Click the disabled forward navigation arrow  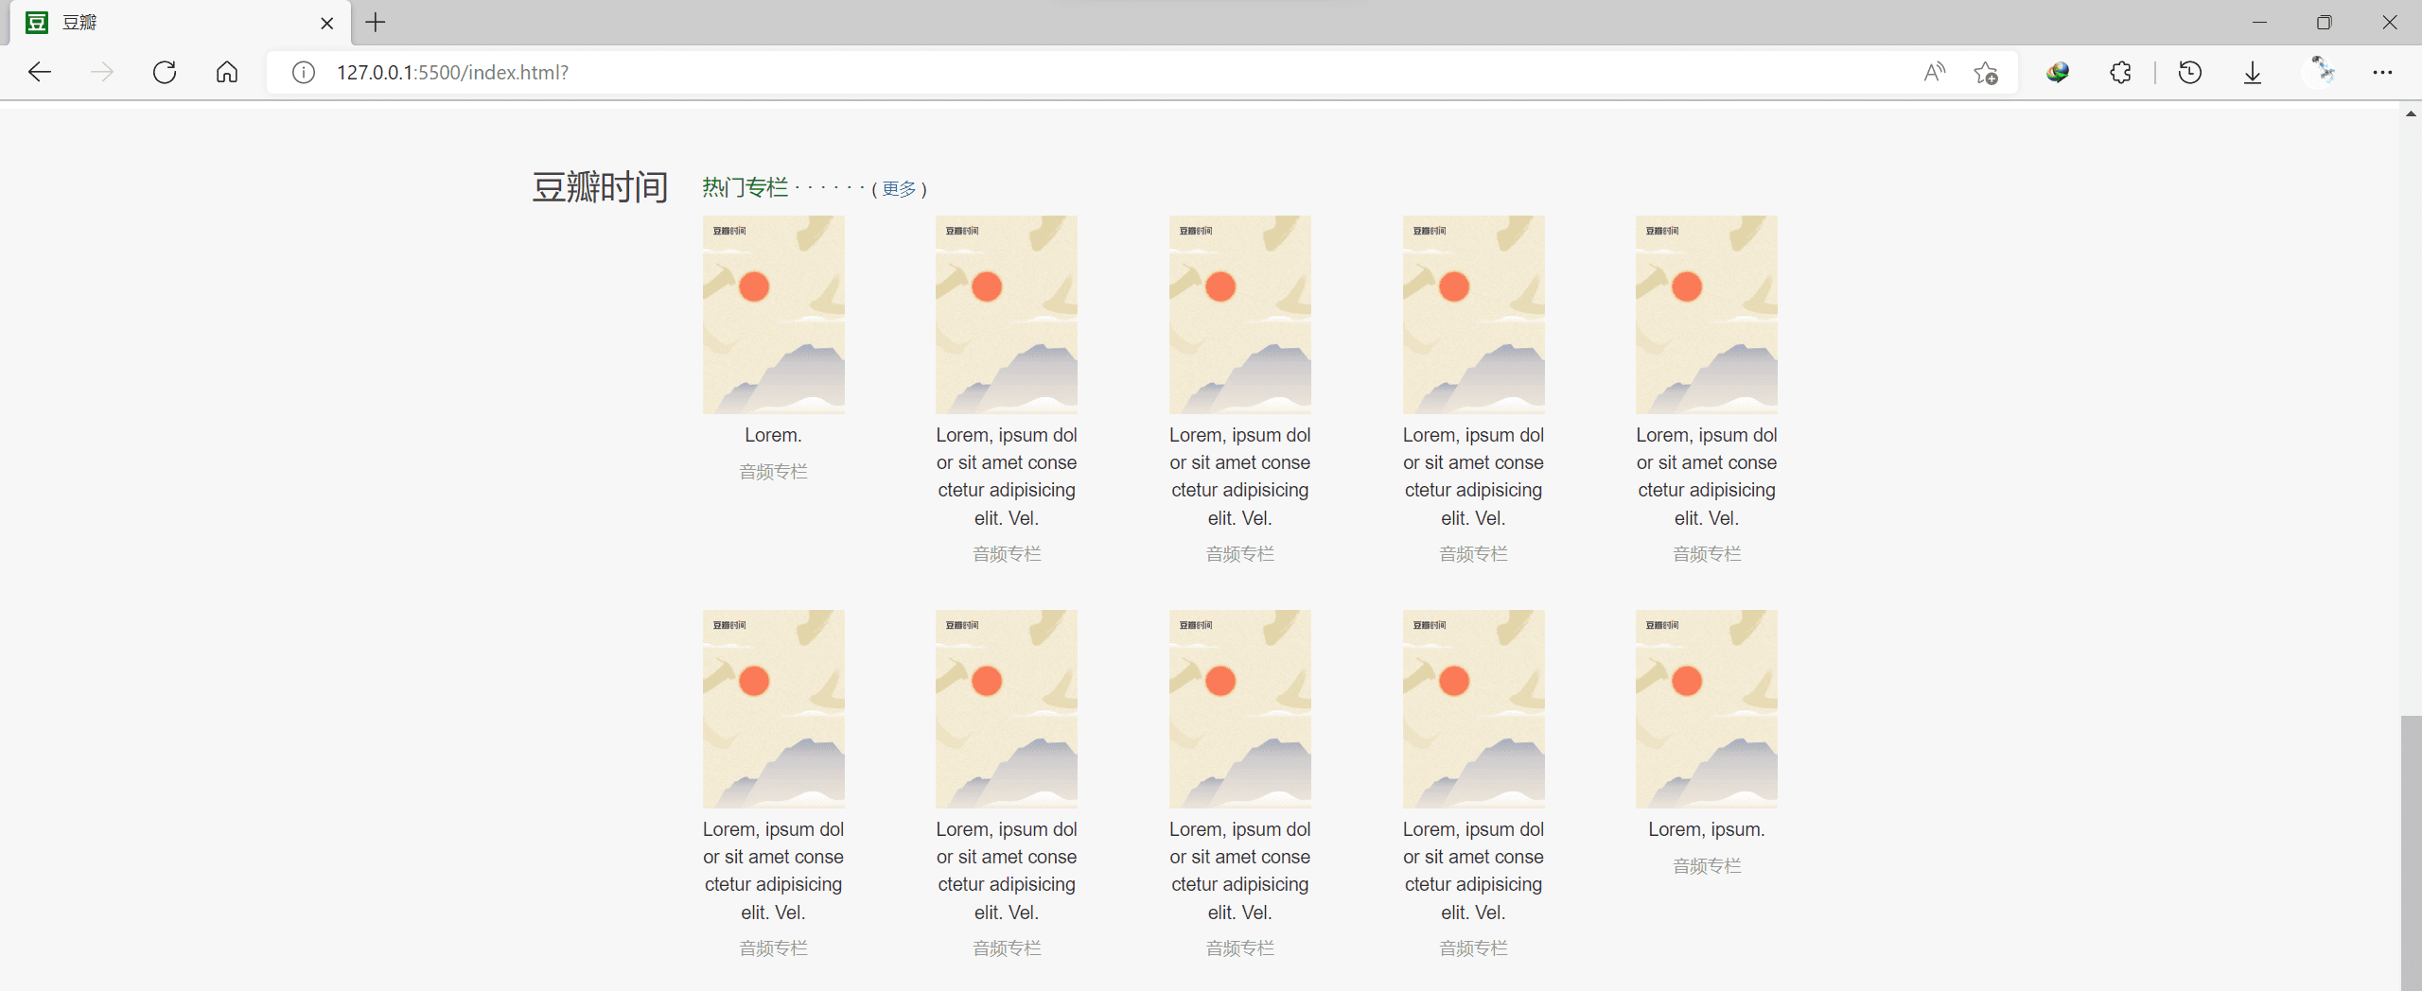coord(102,72)
